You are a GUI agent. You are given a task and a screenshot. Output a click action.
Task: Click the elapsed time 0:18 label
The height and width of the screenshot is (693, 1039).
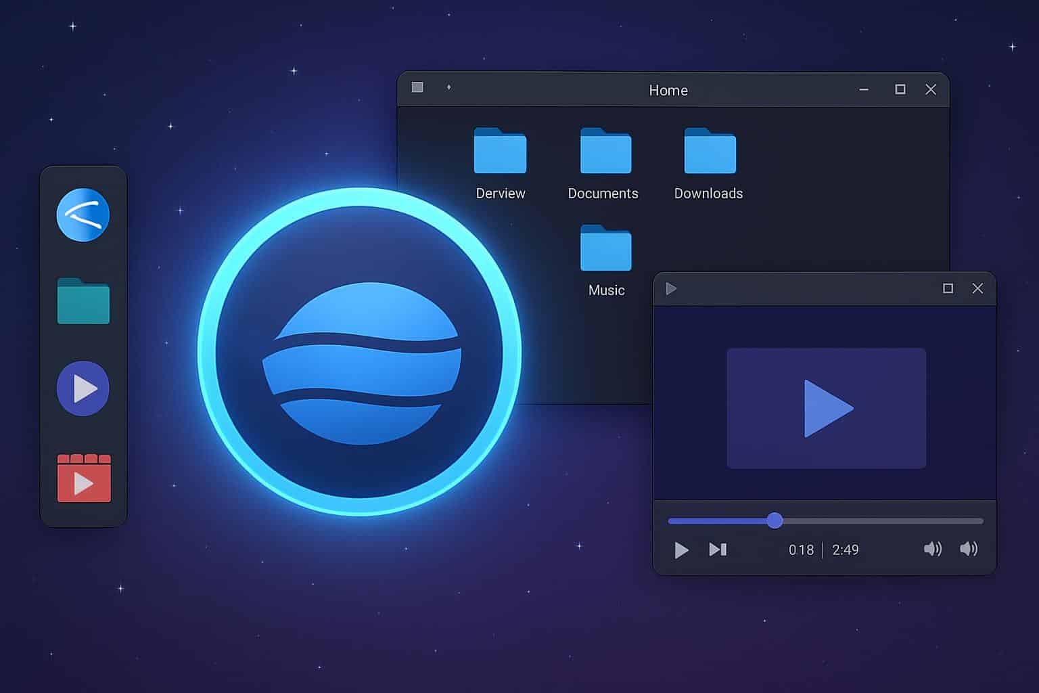pos(801,550)
